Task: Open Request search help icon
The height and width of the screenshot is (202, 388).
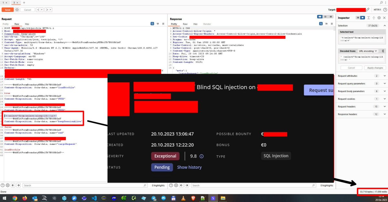Action: (3, 185)
